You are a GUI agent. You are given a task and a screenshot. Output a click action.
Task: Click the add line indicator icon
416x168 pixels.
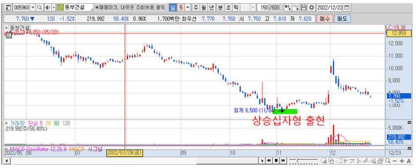point(296,8)
